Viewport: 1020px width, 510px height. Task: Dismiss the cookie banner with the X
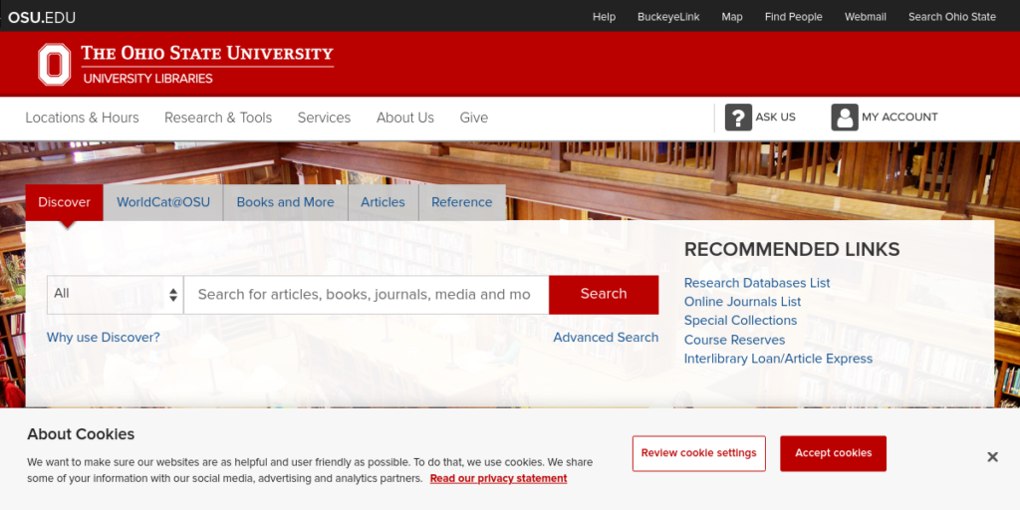pos(992,456)
